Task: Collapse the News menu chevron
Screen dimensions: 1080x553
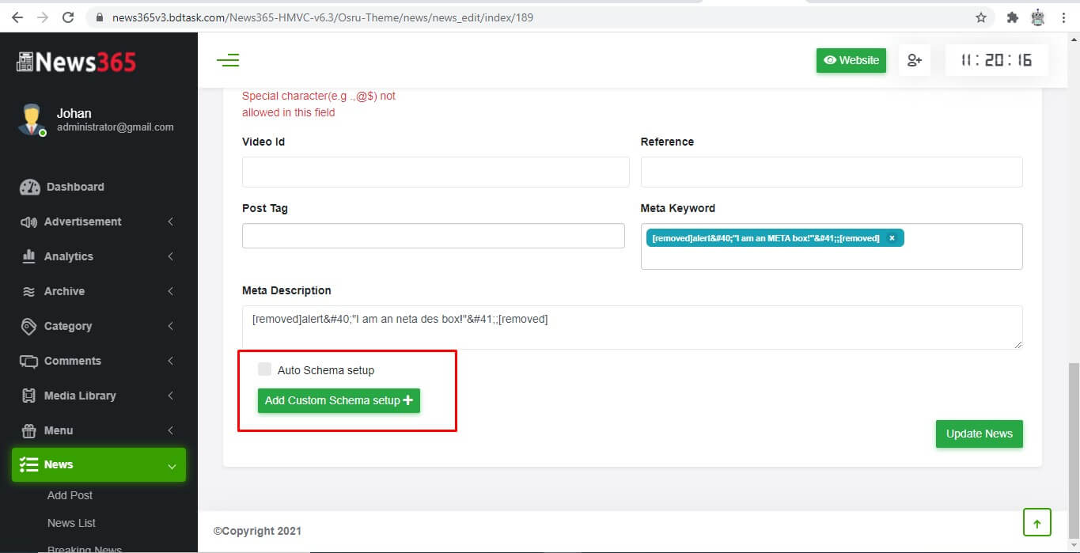Action: tap(172, 466)
